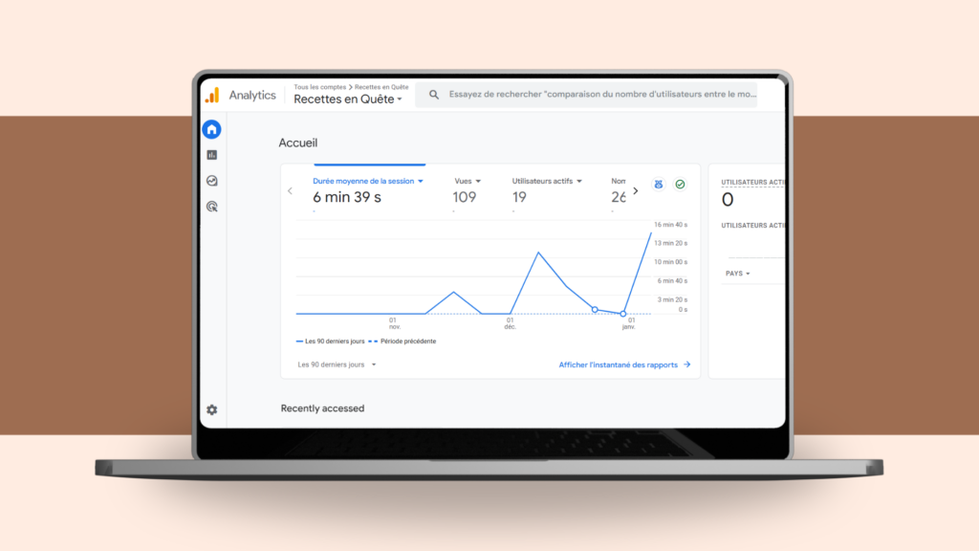Show next metrics with the right chevron
The image size is (979, 551).
pyautogui.click(x=636, y=190)
